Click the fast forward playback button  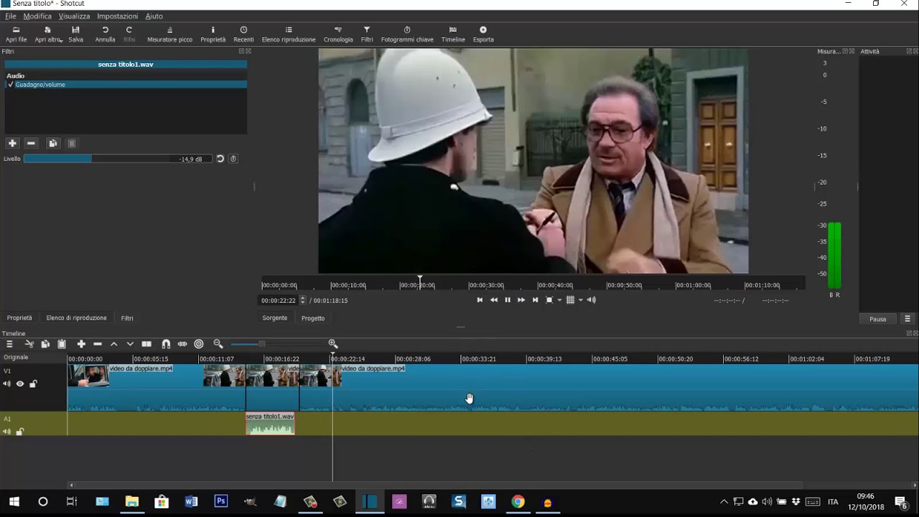(521, 300)
